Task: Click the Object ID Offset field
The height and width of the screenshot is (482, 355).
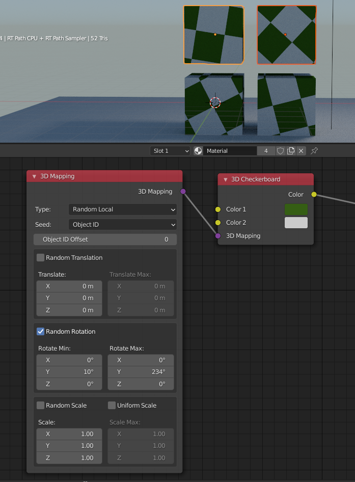Action: click(x=105, y=239)
